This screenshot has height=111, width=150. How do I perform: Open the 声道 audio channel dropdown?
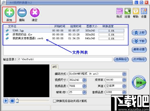pyautogui.click(x=124, y=86)
